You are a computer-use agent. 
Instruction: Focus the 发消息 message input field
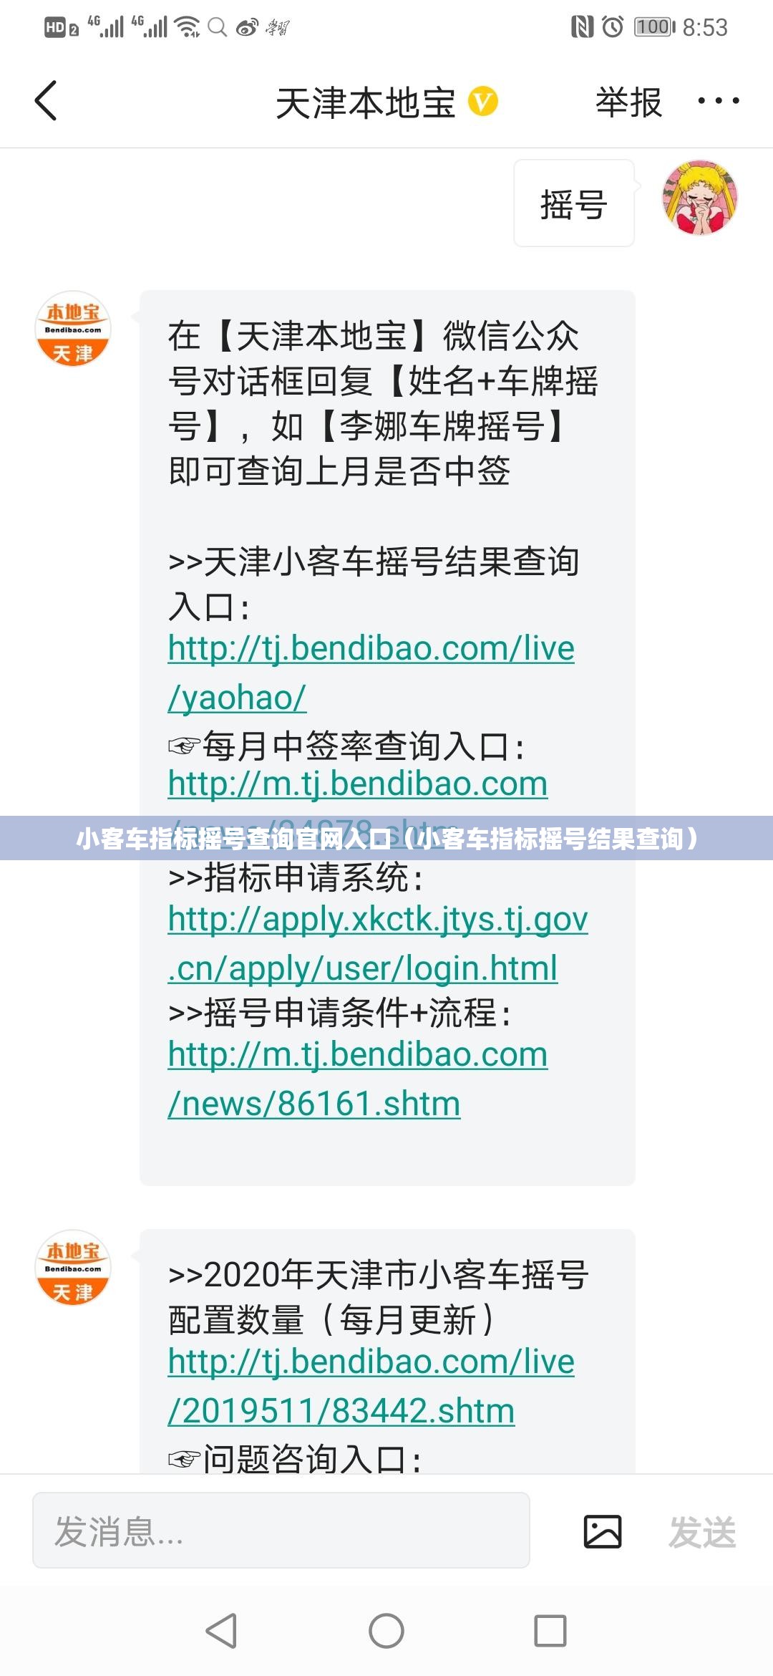(281, 1531)
